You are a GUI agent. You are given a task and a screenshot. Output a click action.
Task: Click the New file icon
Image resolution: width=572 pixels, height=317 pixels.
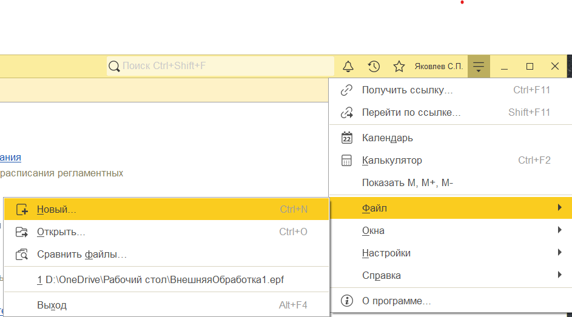point(22,210)
